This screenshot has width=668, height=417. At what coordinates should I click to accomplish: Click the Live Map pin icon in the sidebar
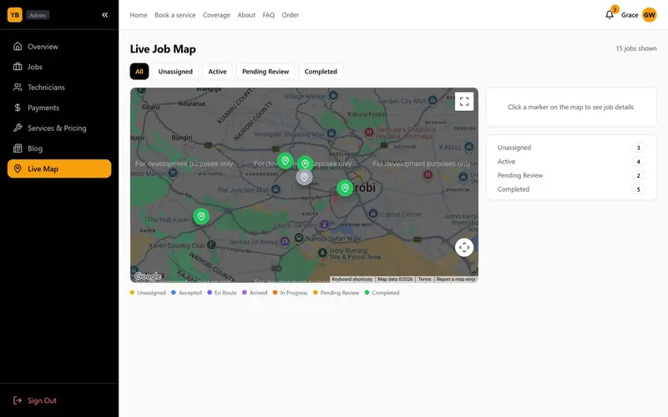(x=18, y=168)
